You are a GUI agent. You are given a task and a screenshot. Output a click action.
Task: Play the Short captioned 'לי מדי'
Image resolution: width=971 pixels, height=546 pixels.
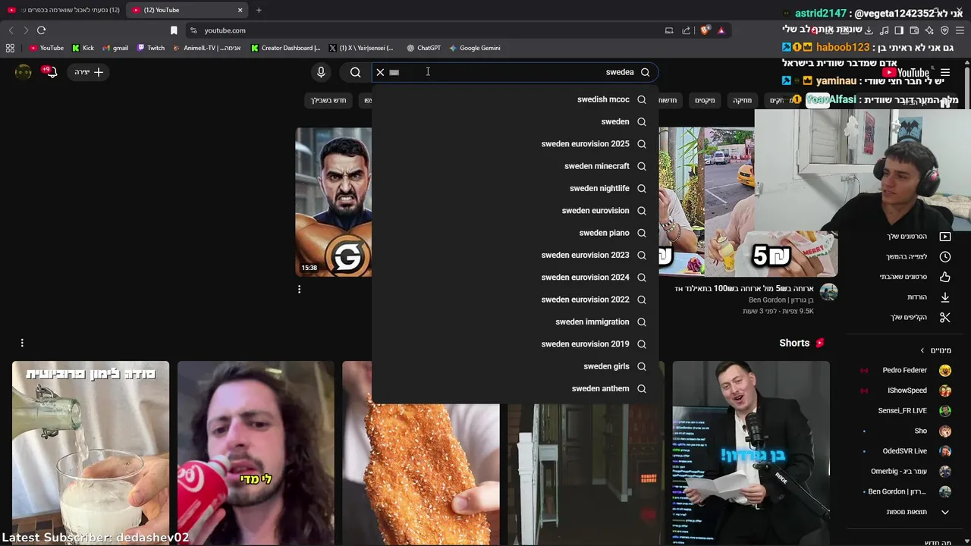pyautogui.click(x=256, y=453)
